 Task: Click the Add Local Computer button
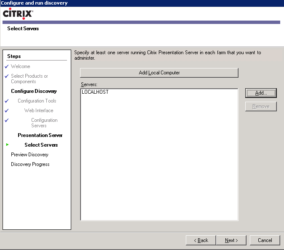[x=159, y=73]
